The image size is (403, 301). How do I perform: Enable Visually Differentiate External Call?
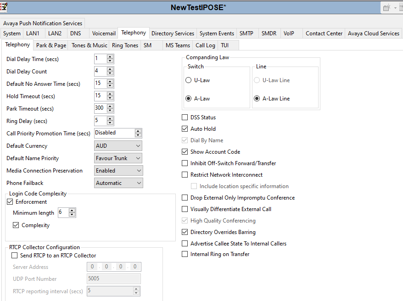[185, 209]
